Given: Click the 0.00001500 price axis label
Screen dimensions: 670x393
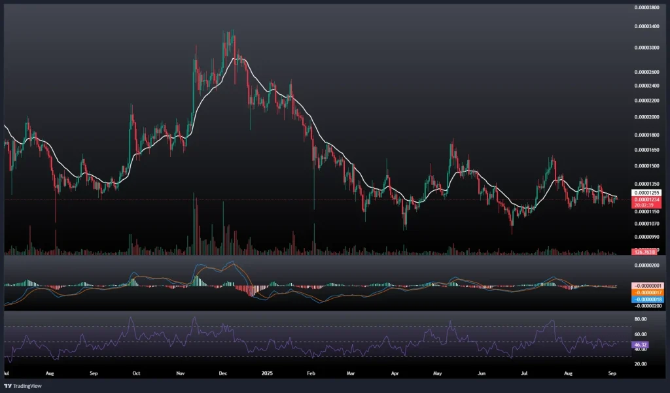Looking at the screenshot, I should [x=647, y=166].
